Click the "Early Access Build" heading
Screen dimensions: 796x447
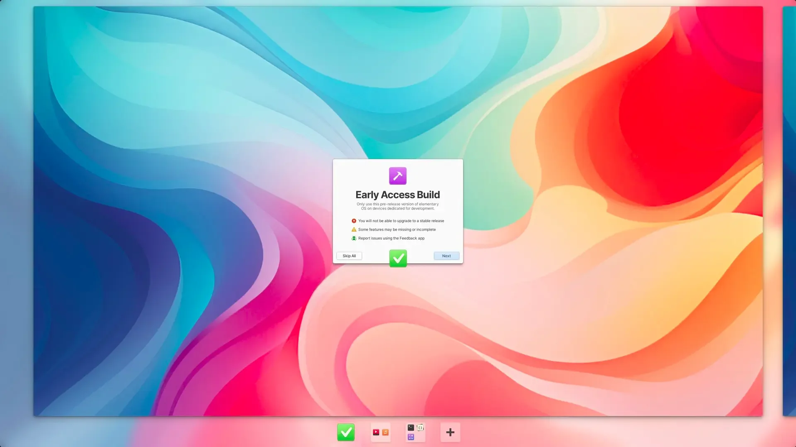(x=398, y=195)
